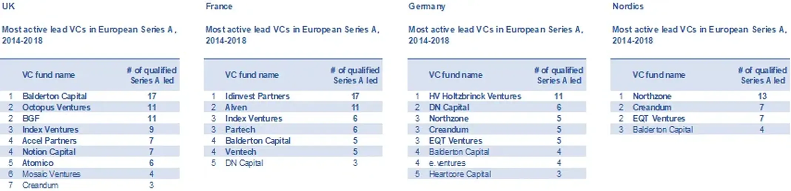Click the Nordics region heading

628,6
